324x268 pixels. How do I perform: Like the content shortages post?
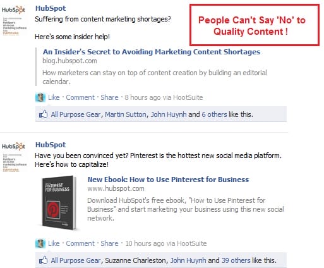click(54, 97)
